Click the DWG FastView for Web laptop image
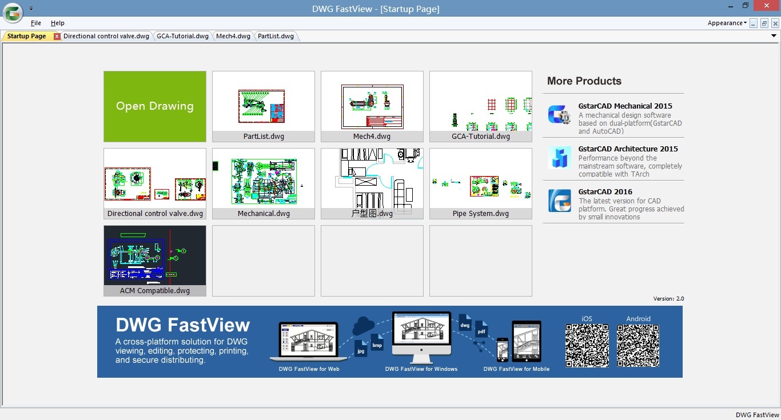781x420 pixels. (x=309, y=342)
